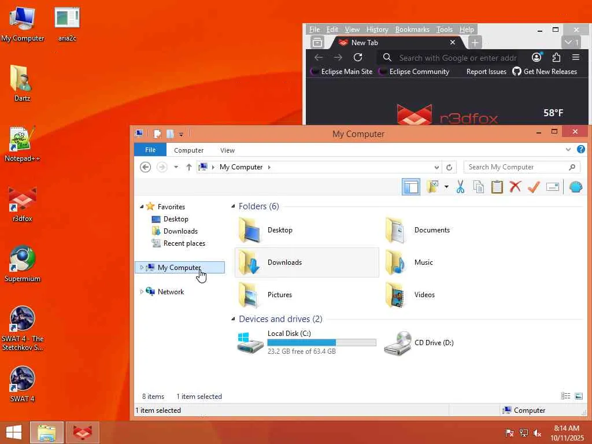Click the volume icon in system tray
The width and height of the screenshot is (592, 444).
(537, 432)
